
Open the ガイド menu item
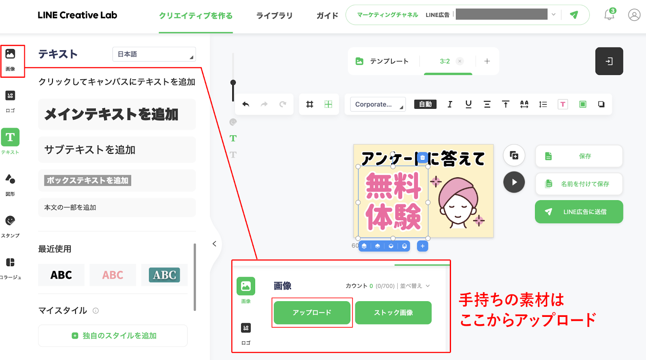tap(327, 16)
